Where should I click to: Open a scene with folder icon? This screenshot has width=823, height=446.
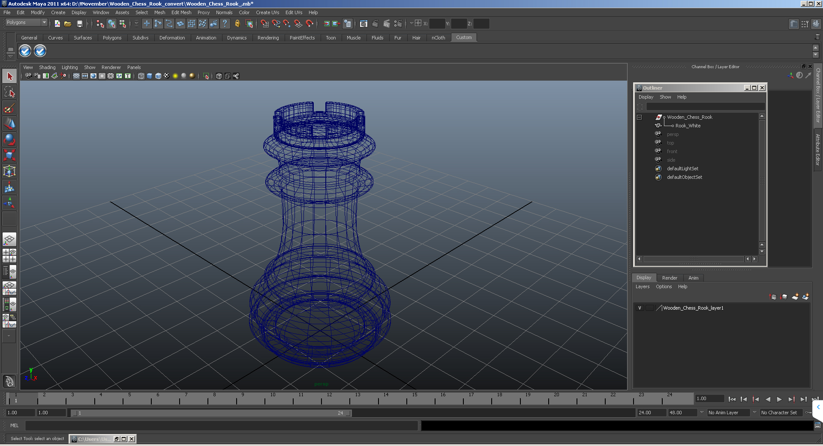[x=68, y=24]
